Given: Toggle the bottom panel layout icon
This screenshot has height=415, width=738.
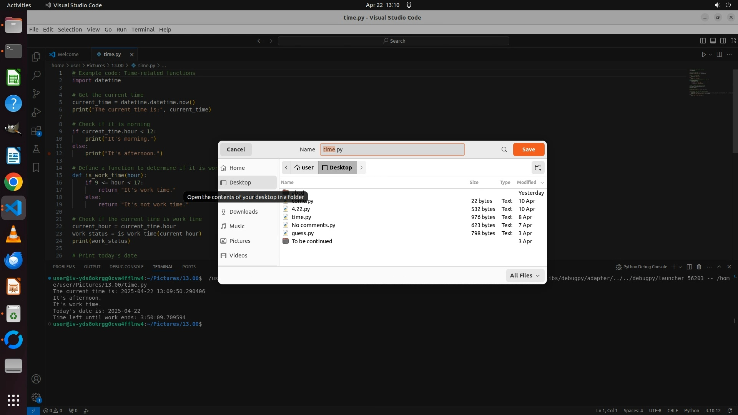Looking at the screenshot, I should [x=713, y=41].
